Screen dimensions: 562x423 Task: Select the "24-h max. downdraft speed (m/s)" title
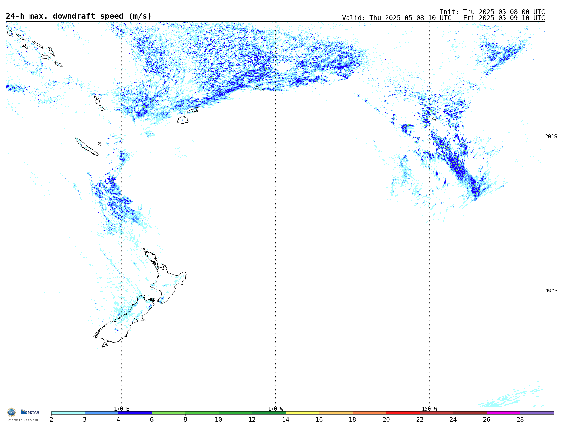tap(79, 16)
